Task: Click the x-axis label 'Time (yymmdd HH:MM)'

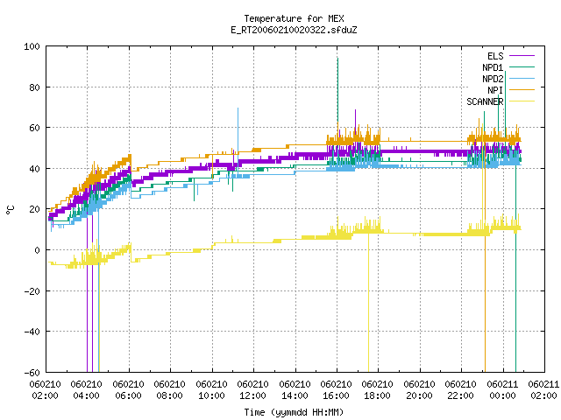Action: pyautogui.click(x=294, y=412)
